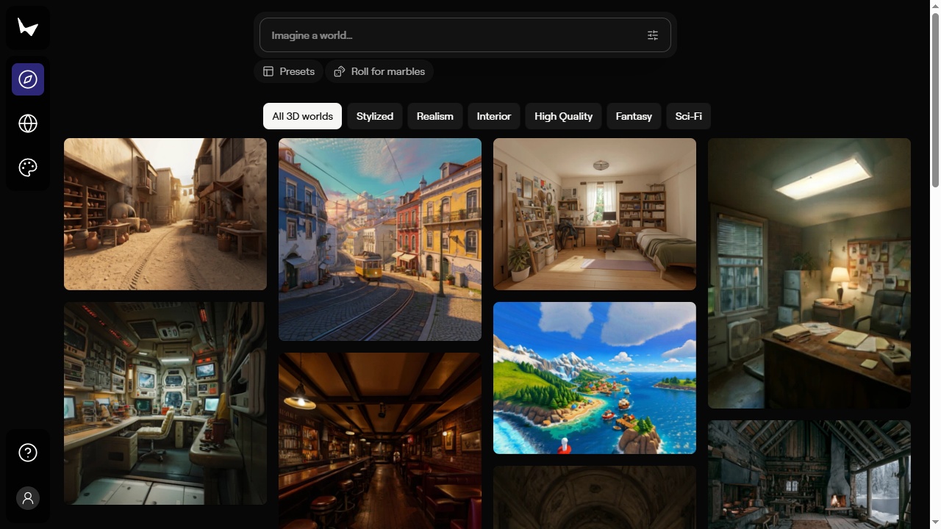941x529 pixels.
Task: Open the user profile icon
Action: (28, 498)
